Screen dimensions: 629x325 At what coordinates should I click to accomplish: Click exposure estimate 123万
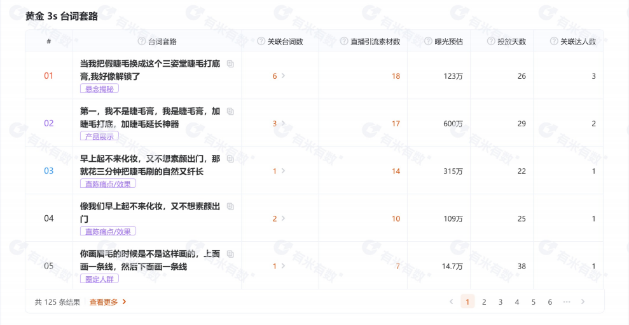click(x=453, y=76)
